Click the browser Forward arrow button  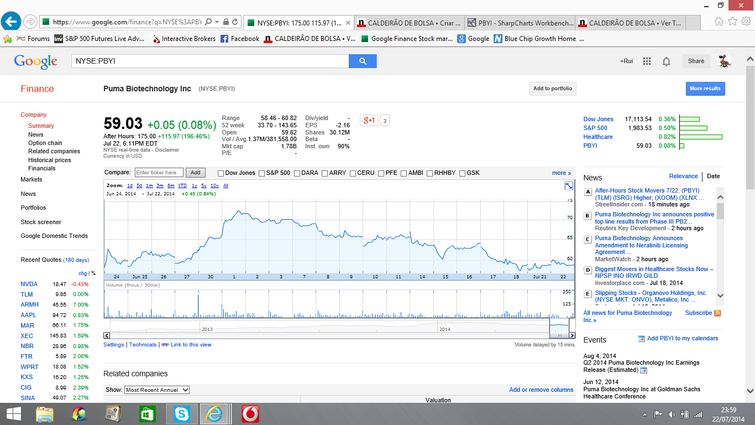click(30, 22)
